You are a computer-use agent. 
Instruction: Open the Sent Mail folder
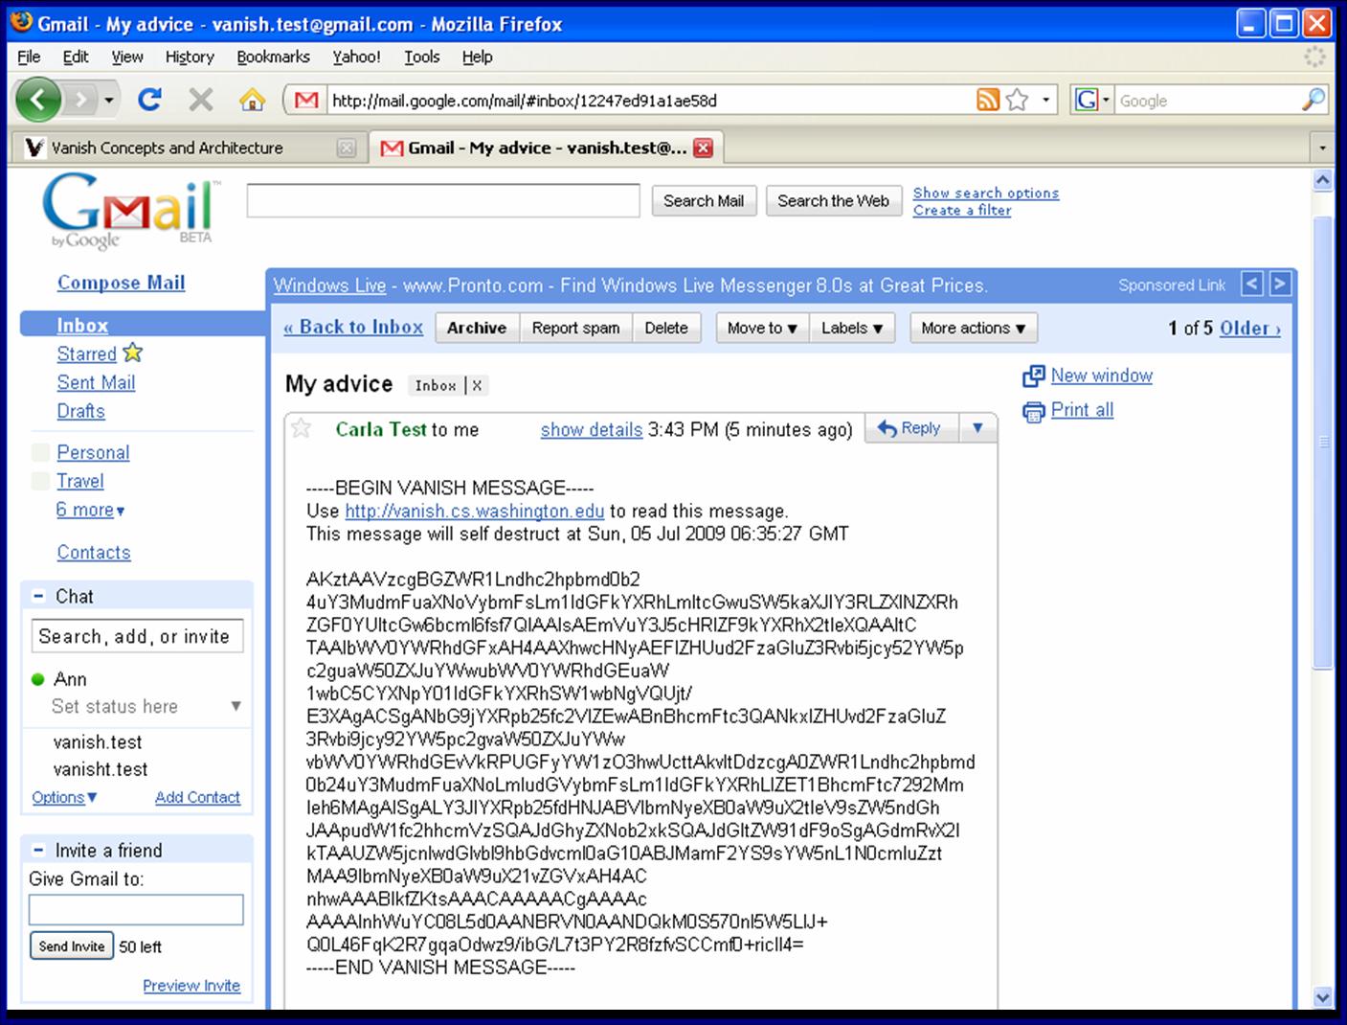coord(96,382)
